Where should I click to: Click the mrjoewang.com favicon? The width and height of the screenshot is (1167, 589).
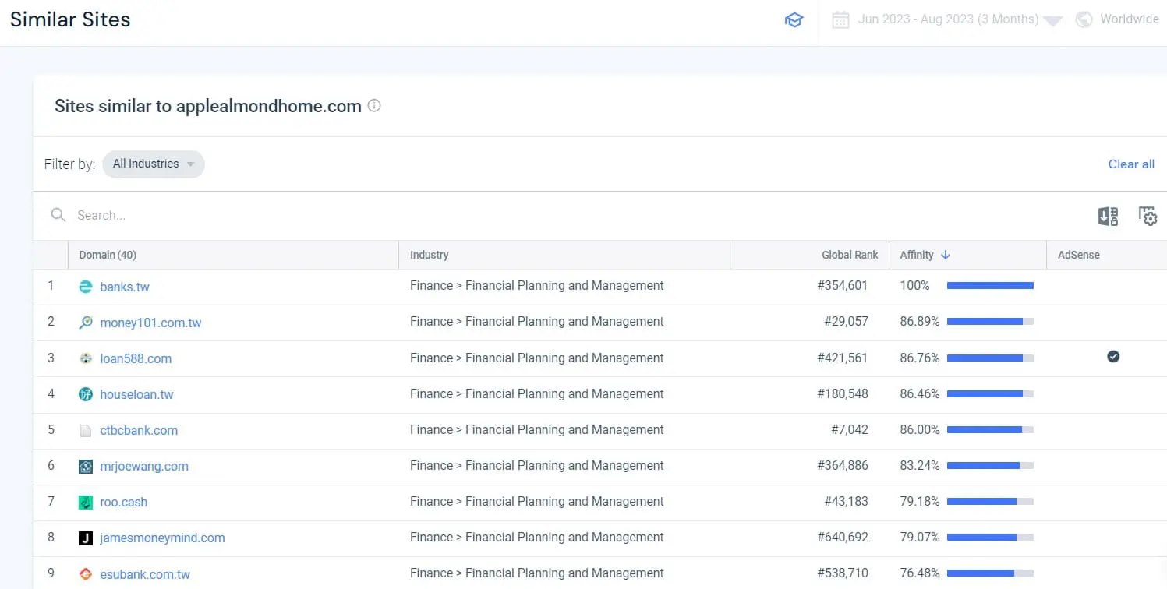click(86, 466)
